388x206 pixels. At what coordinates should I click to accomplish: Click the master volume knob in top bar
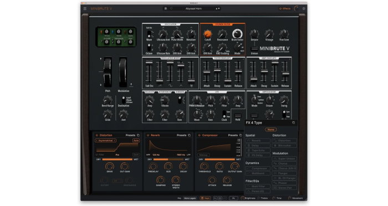(x=296, y=8)
